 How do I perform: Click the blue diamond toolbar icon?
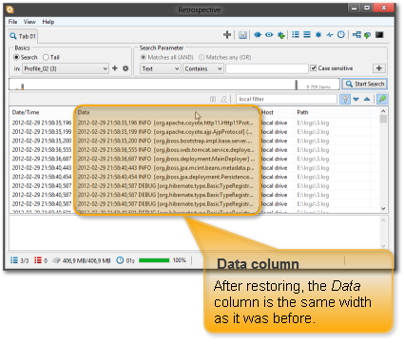point(258,35)
